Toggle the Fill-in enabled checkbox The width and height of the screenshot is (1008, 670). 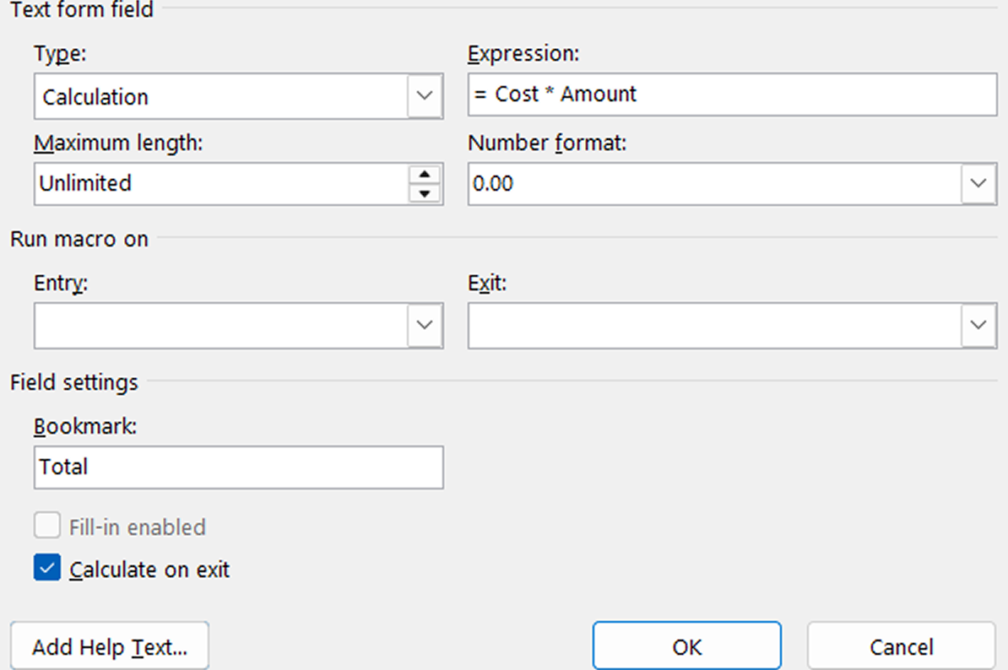click(x=47, y=527)
